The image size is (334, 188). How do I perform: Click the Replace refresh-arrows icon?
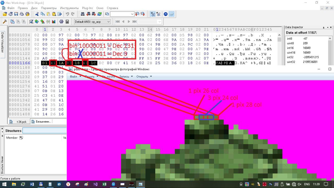coord(99,14)
